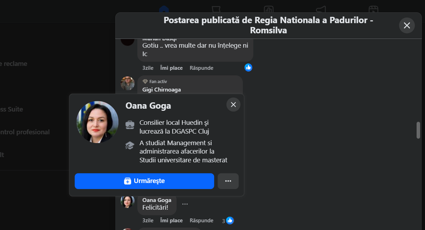This screenshot has height=230, width=425.
Task: Click the comments scrollbar thumb
Action: 418,130
